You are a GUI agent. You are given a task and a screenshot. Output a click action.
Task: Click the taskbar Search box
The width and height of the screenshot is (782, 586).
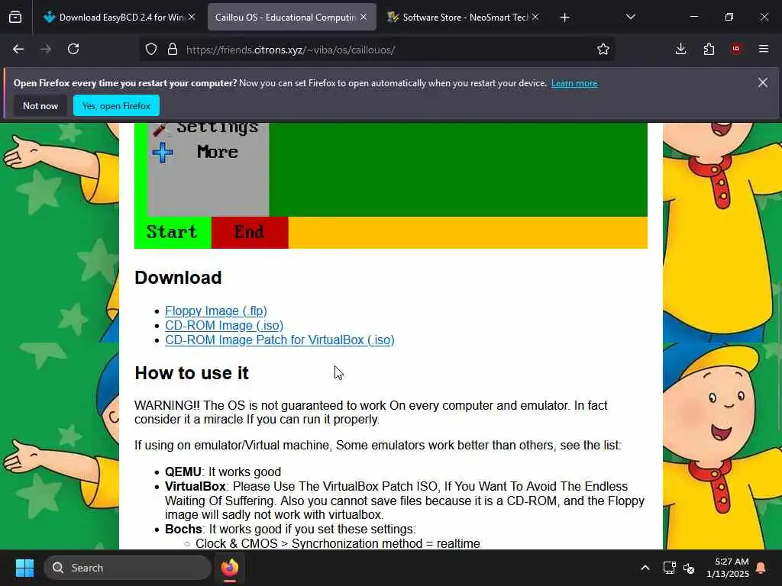pos(128,568)
